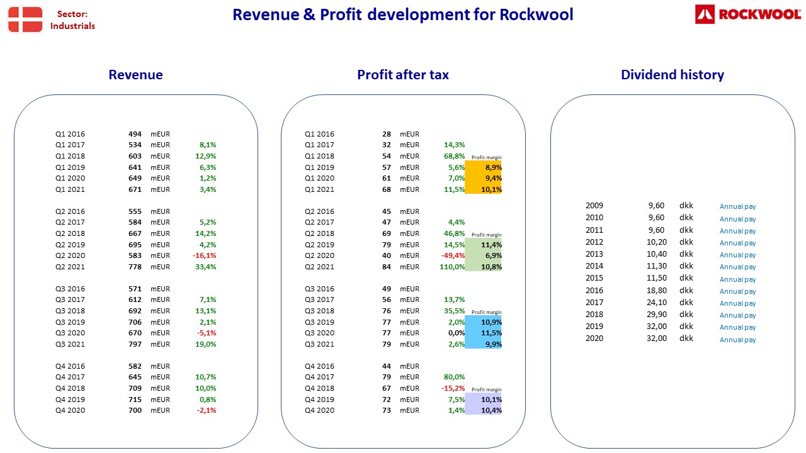Click the year 2010 in dividend history

click(594, 218)
